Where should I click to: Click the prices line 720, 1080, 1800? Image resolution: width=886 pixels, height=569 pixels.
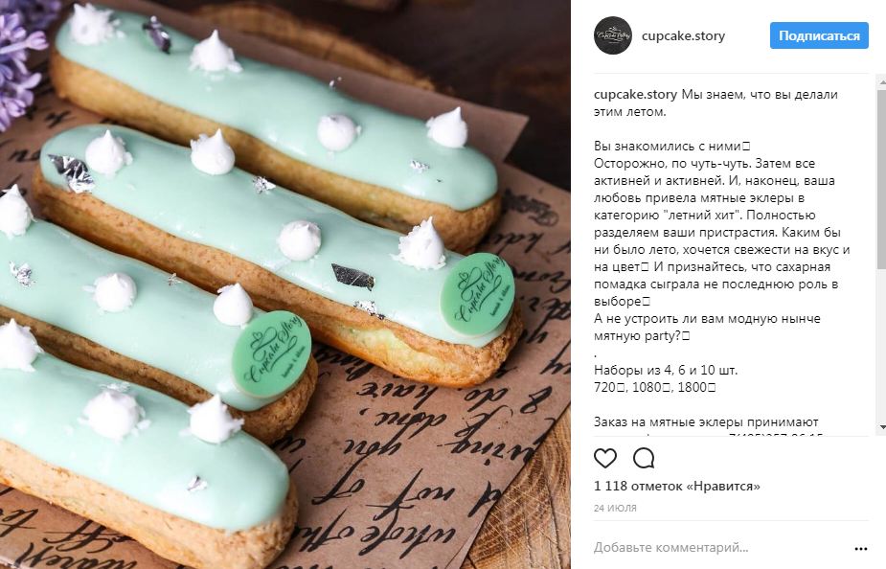(655, 388)
